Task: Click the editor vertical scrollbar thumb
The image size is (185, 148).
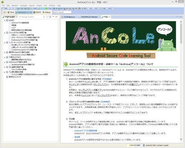Action: [181, 33]
